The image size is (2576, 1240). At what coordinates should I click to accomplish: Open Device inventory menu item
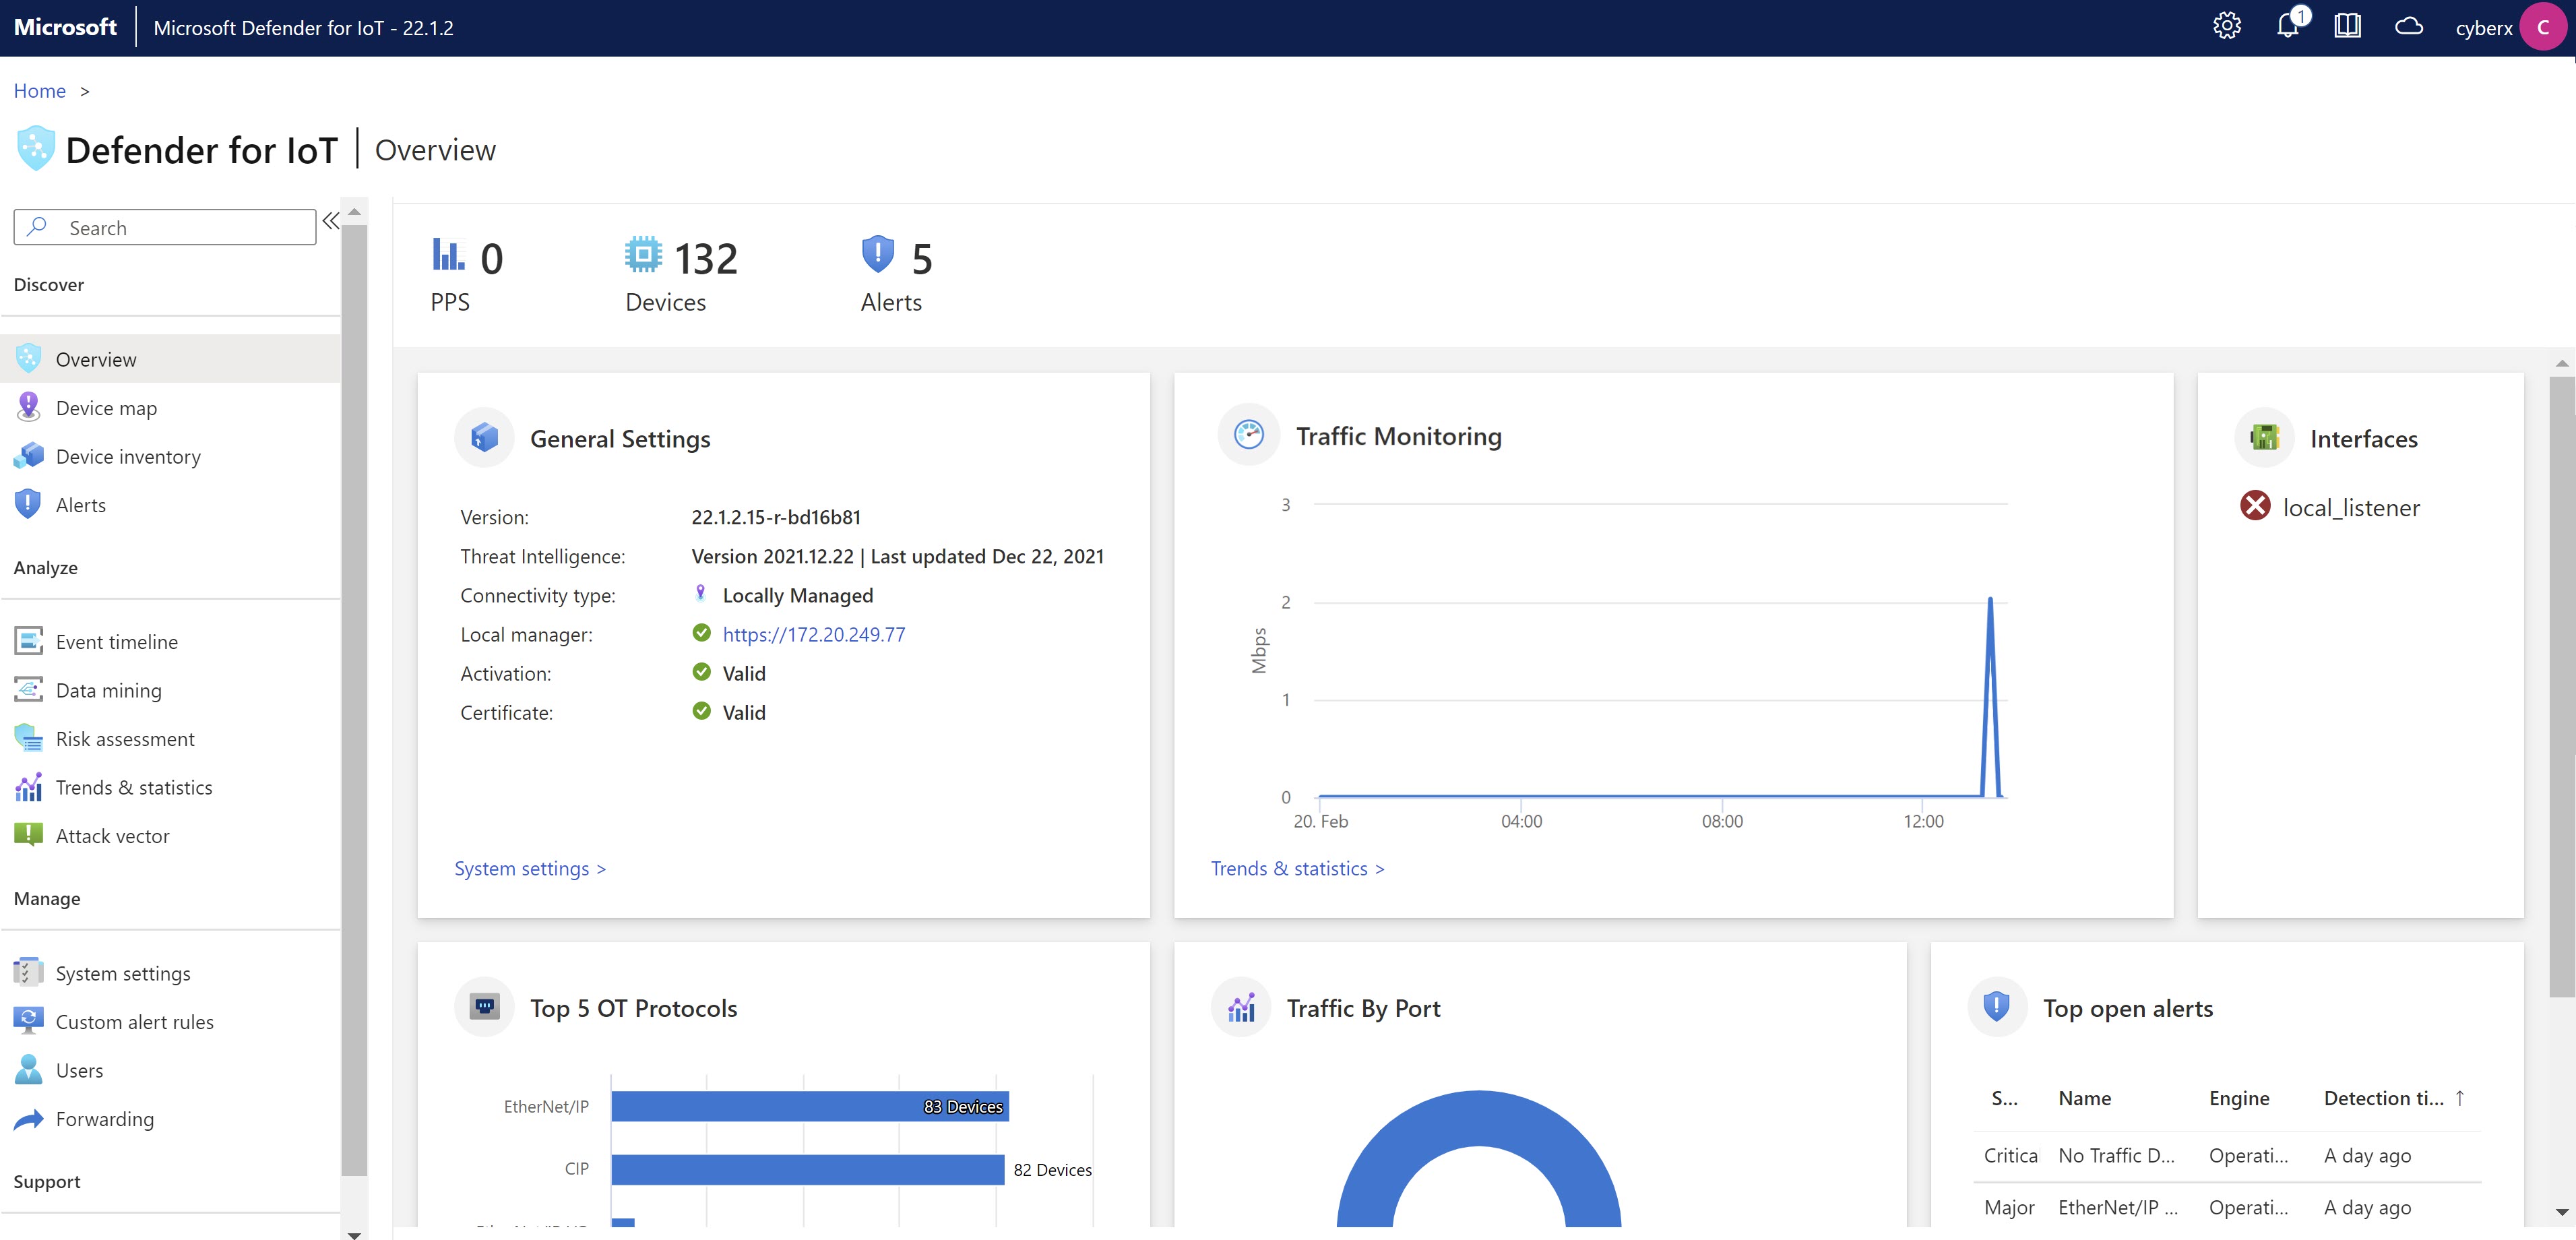tap(170, 456)
